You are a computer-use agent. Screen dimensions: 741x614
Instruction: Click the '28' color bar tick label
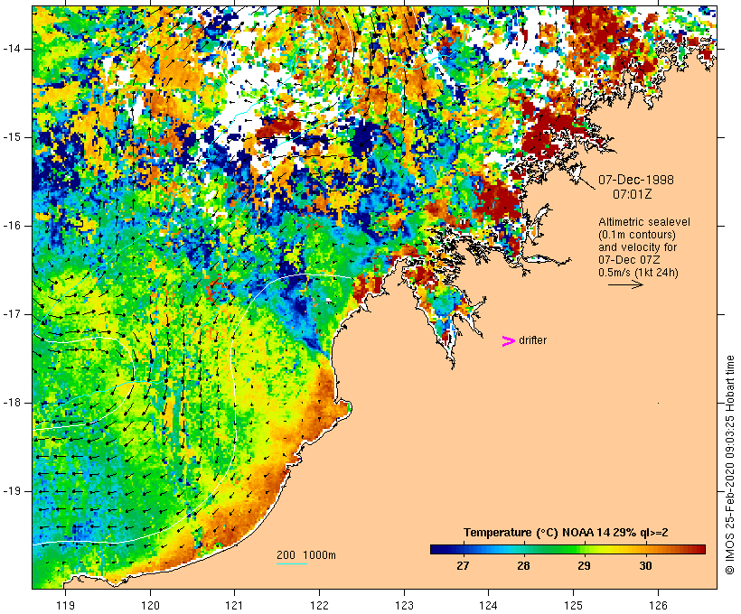tap(523, 566)
